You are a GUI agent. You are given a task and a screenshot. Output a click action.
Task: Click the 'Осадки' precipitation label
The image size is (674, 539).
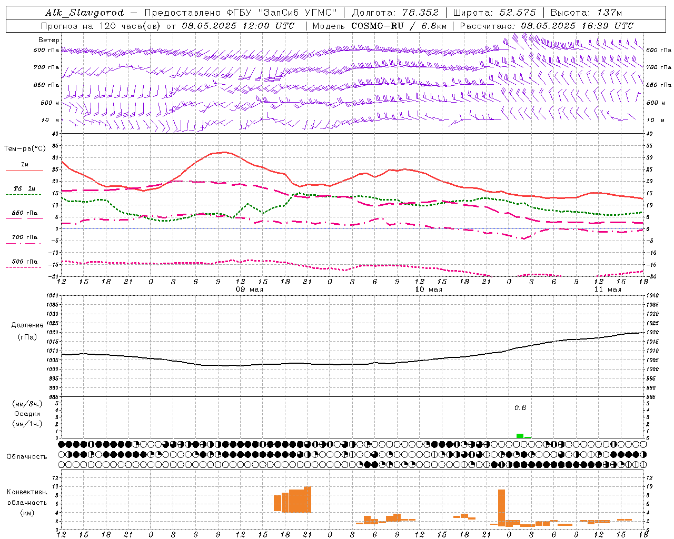point(27,414)
